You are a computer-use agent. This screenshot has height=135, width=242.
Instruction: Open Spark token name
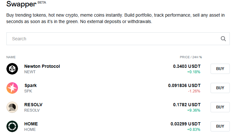pos(30,85)
